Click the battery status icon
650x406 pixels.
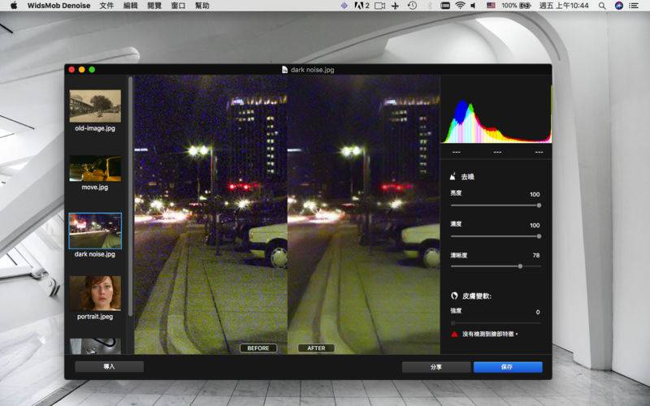coord(525,6)
